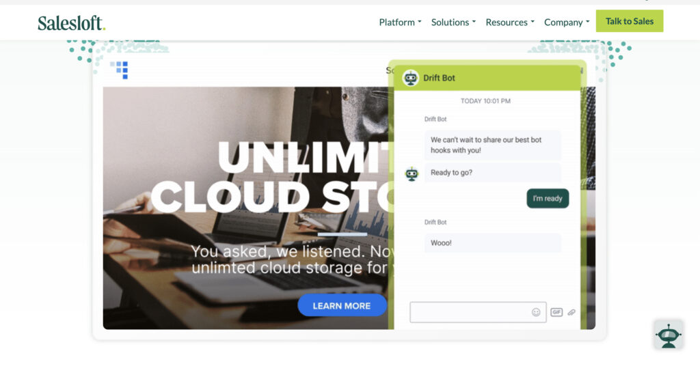Click the Talk to Sales button

click(630, 21)
